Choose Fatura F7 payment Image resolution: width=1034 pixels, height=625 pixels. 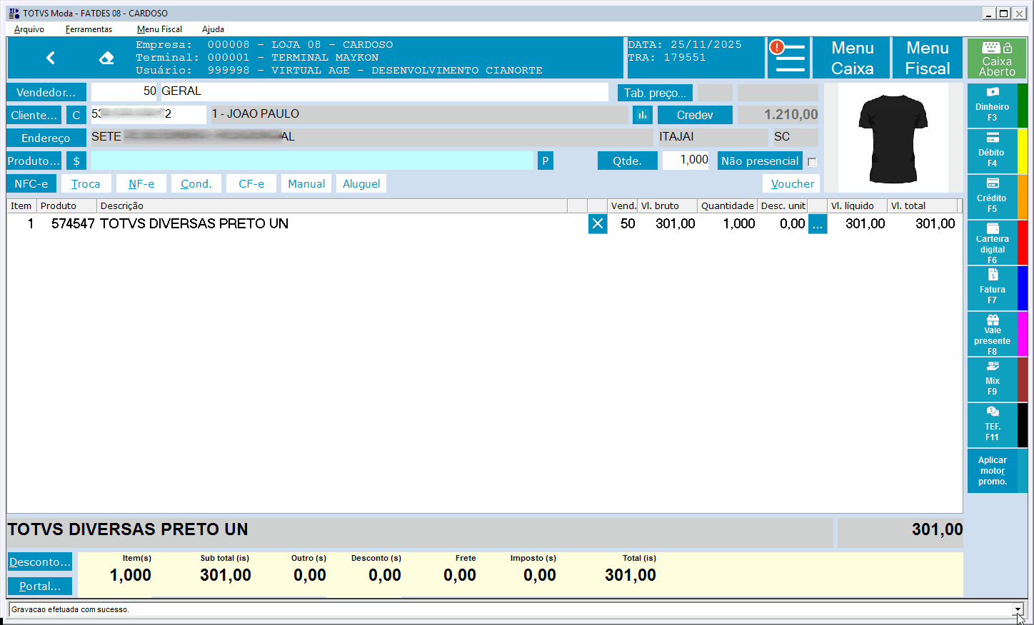pos(993,288)
